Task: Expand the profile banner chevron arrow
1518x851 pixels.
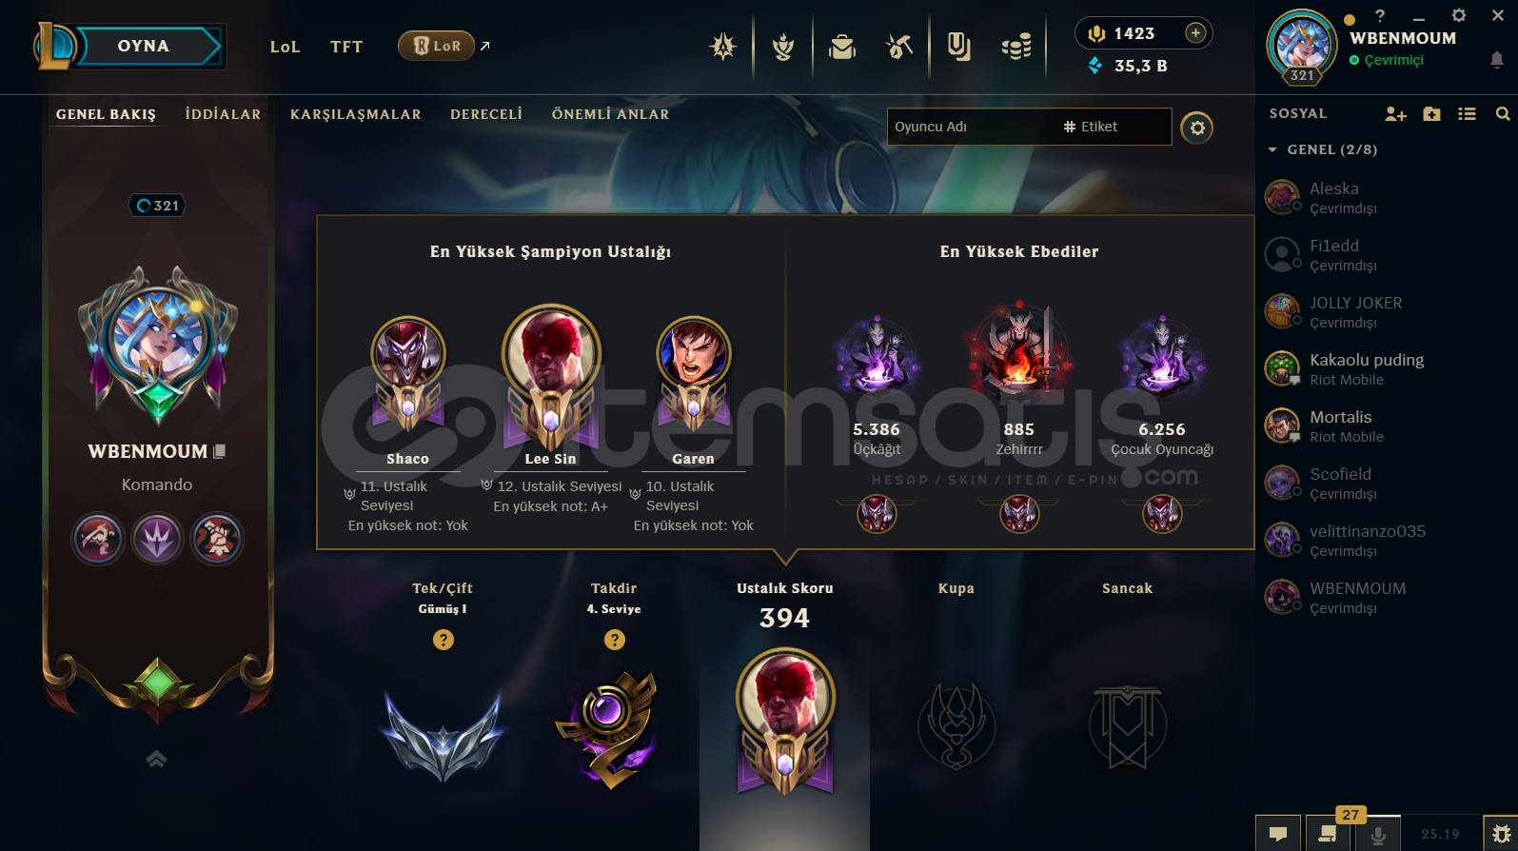Action: tap(157, 759)
